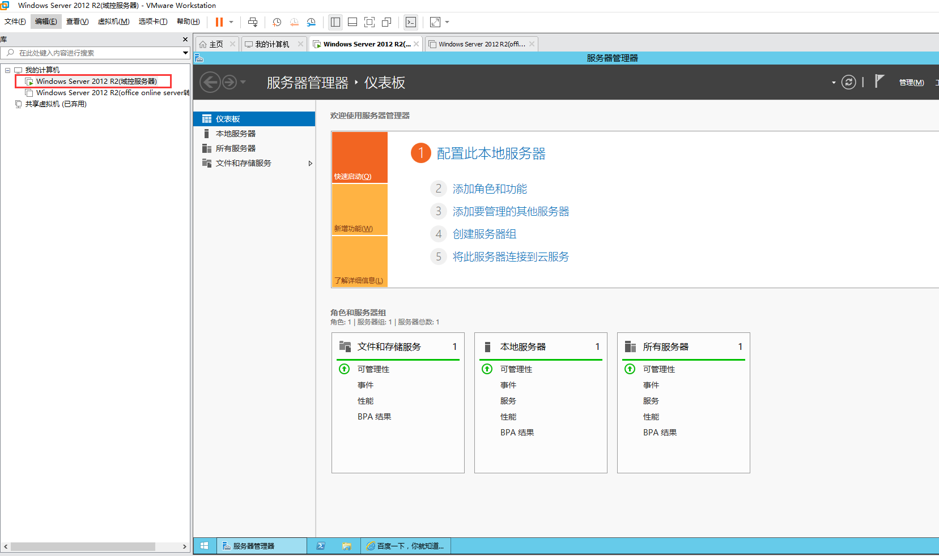Click the Server Manager forward arrow
The width and height of the screenshot is (939, 556).
click(x=229, y=82)
